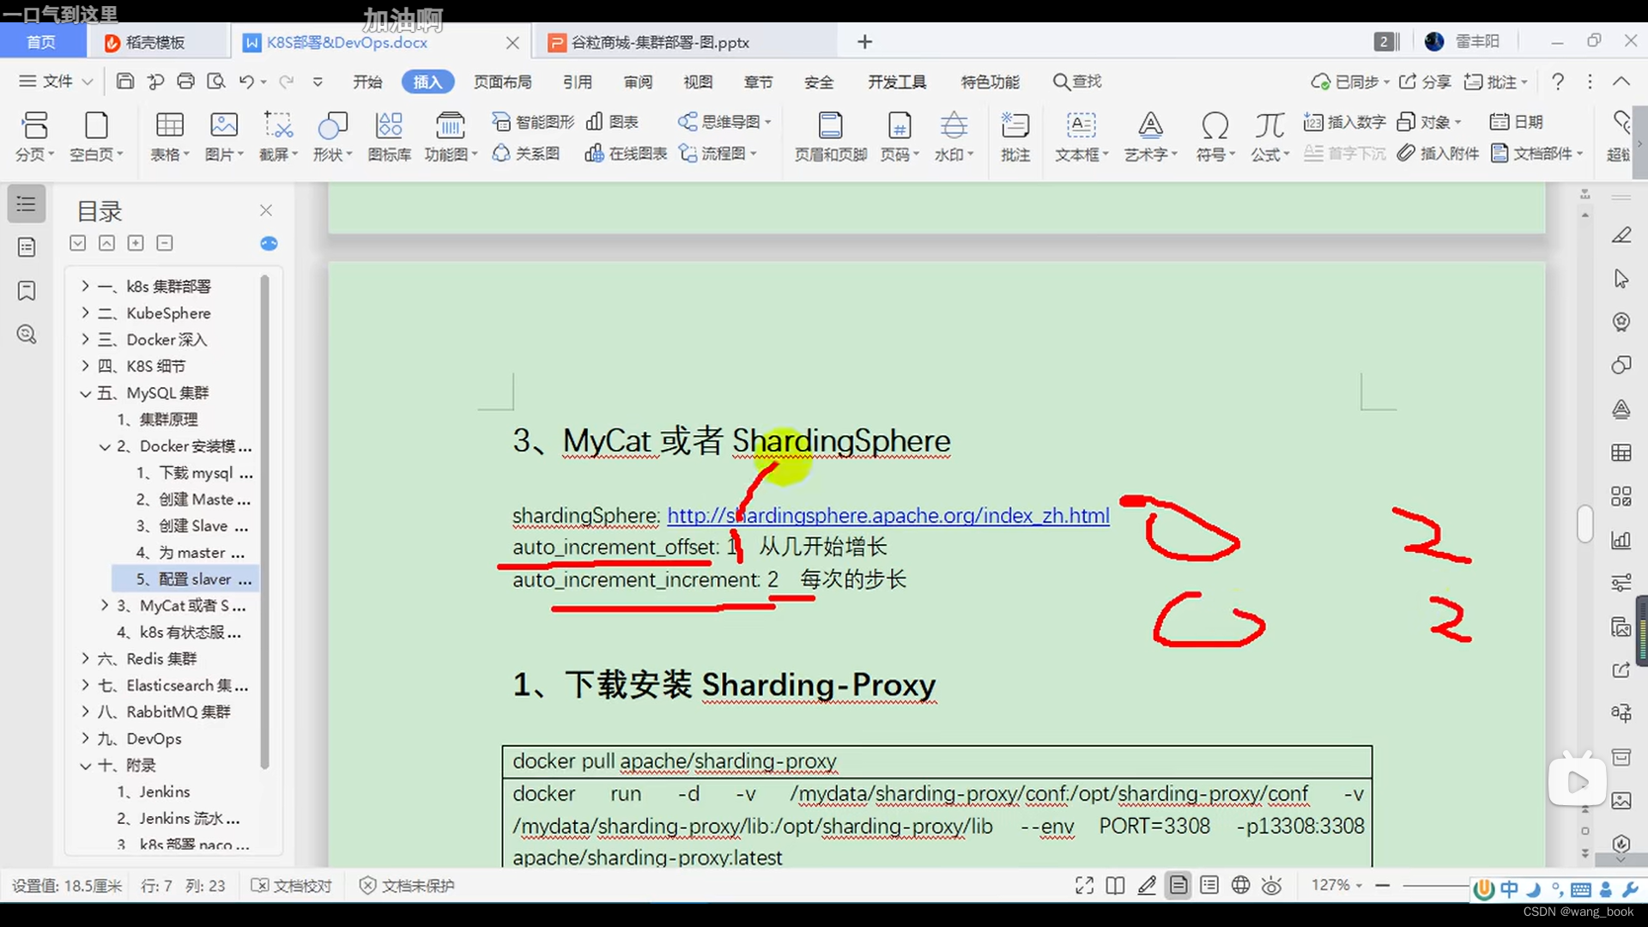Open the Screenshot (截屏) tool
This screenshot has height=927, width=1648.
point(278,136)
